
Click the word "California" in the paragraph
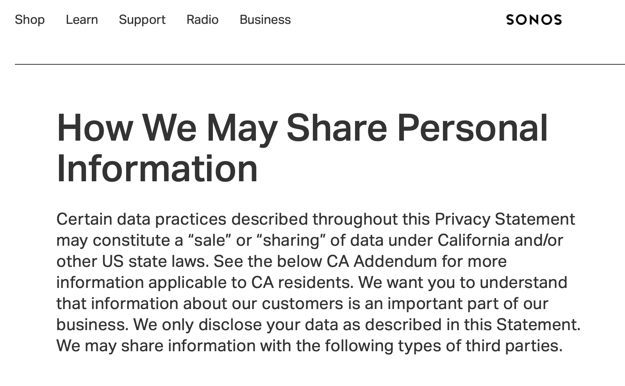click(x=473, y=240)
